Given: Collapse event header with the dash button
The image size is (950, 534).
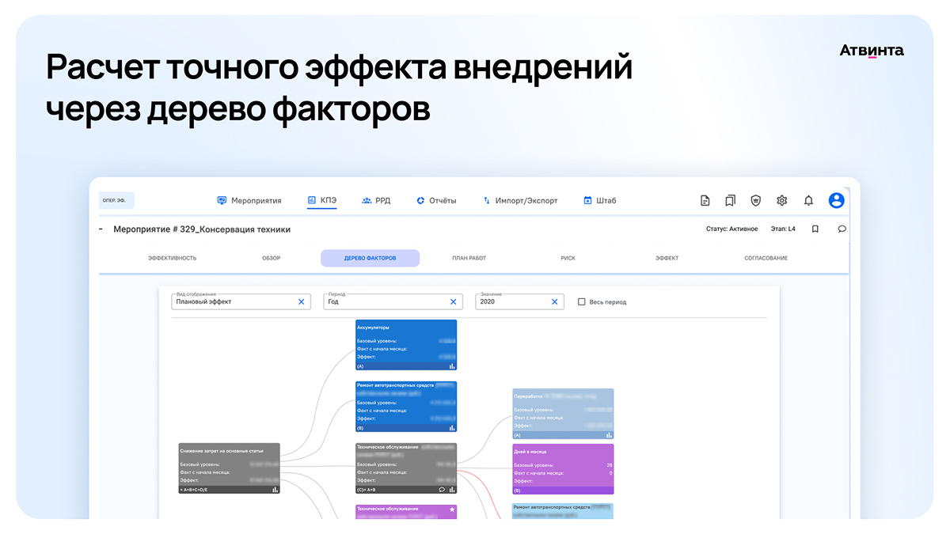Looking at the screenshot, I should (x=101, y=229).
